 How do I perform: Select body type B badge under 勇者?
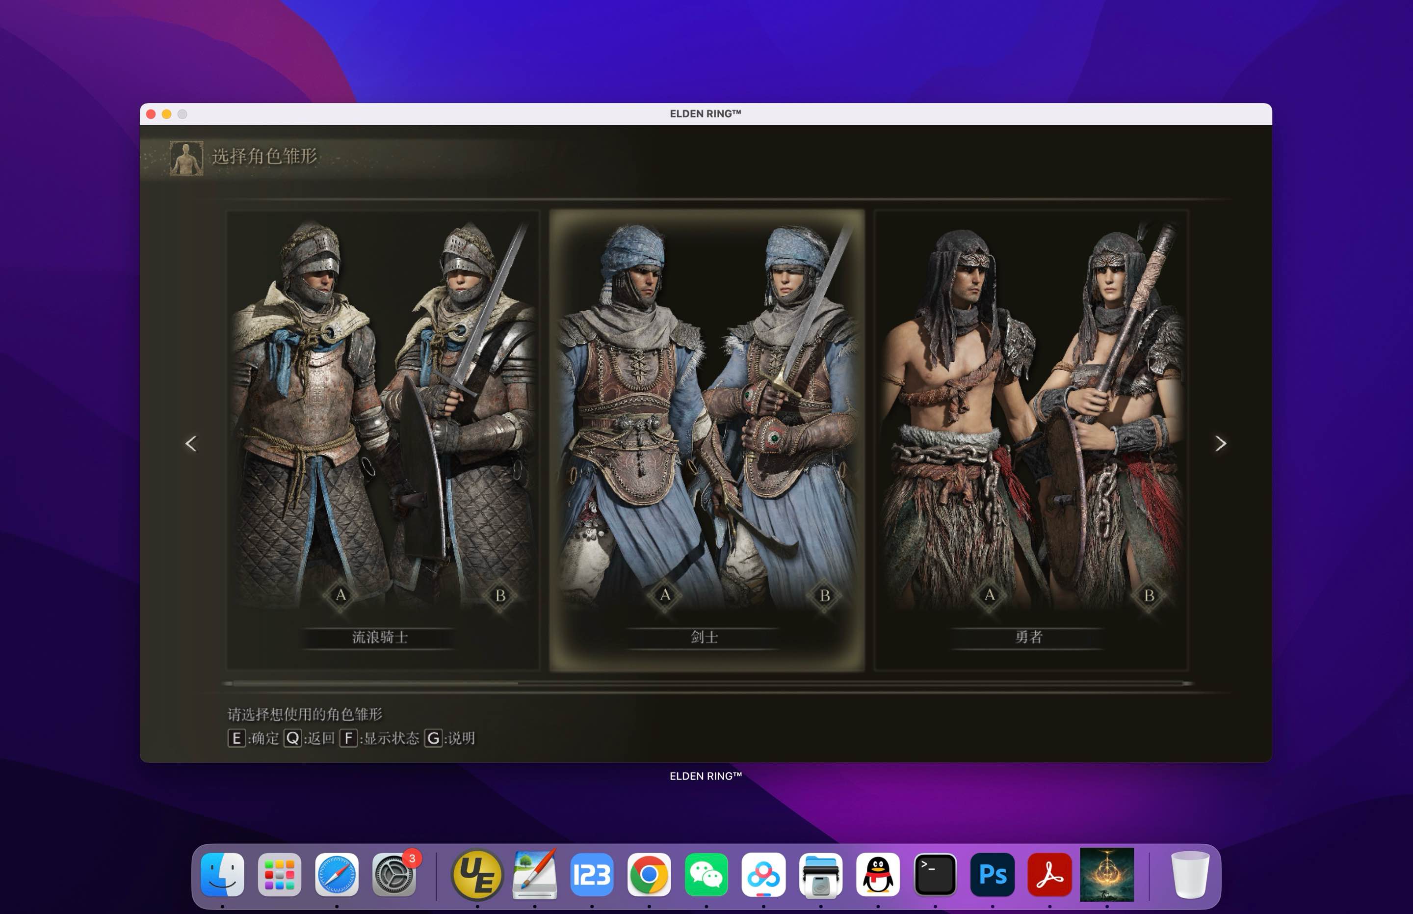coord(1149,595)
